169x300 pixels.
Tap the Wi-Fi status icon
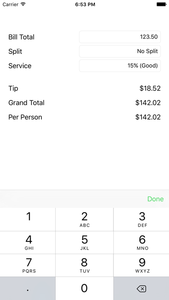[x=23, y=4]
